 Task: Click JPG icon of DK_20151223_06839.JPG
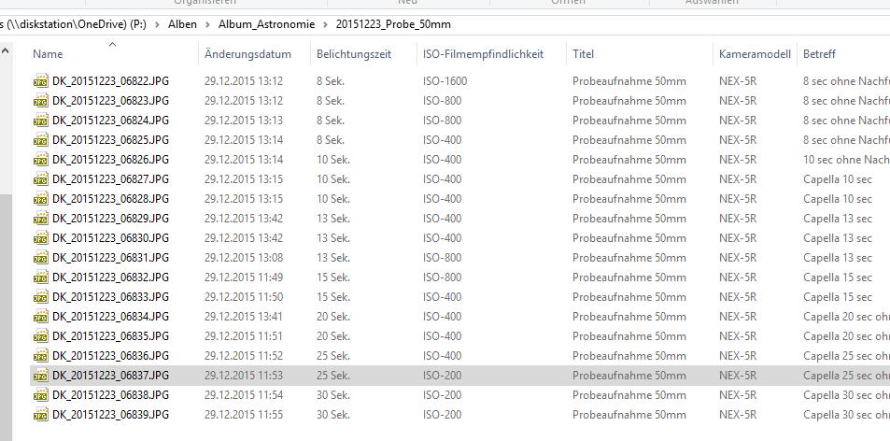tap(40, 415)
